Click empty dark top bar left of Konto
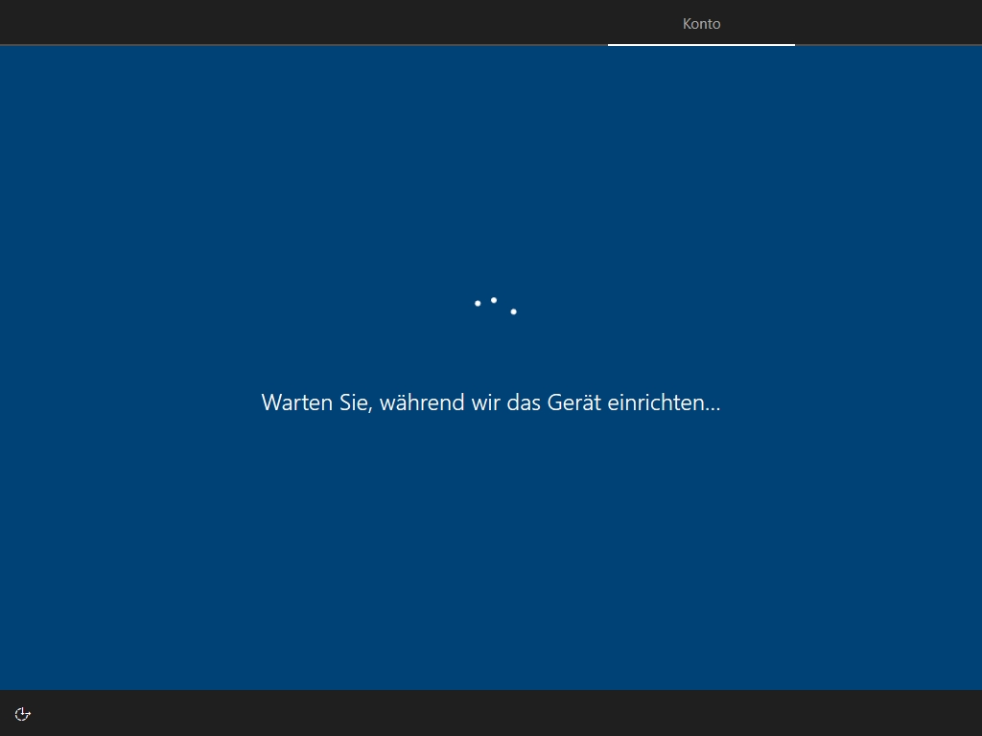This screenshot has width=982, height=736. click(x=288, y=23)
